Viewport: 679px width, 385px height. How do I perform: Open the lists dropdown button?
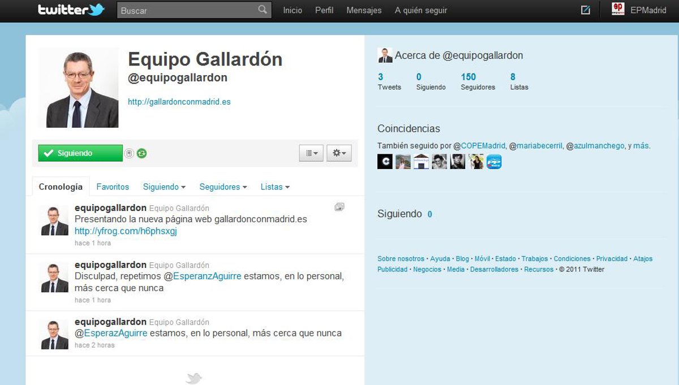click(x=311, y=153)
